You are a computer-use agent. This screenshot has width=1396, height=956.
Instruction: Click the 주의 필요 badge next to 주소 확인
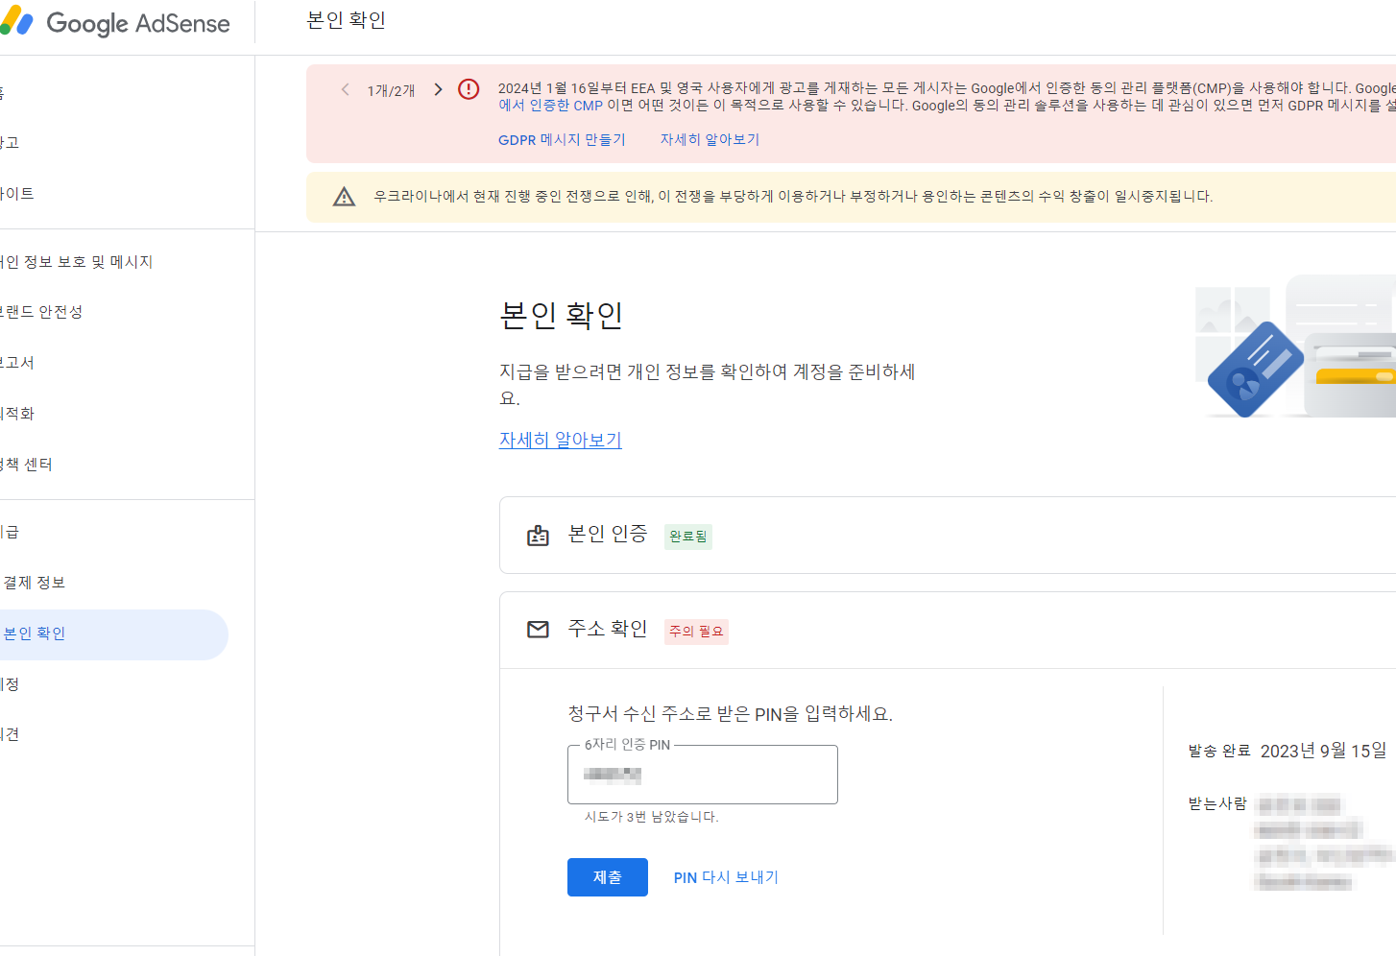695,631
